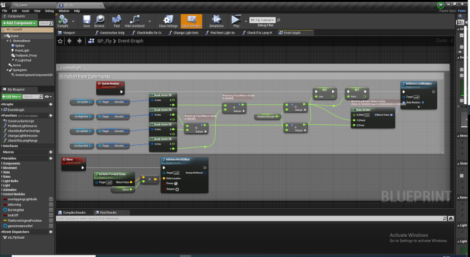Add a new variable with Variables plus icon
Screen dimensions: 470x257
click(51, 158)
